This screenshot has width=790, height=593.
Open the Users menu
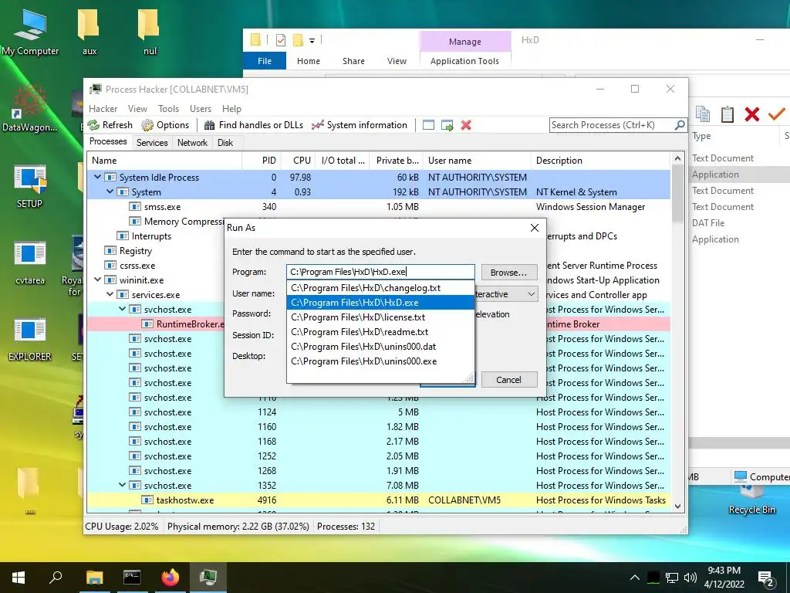point(201,108)
